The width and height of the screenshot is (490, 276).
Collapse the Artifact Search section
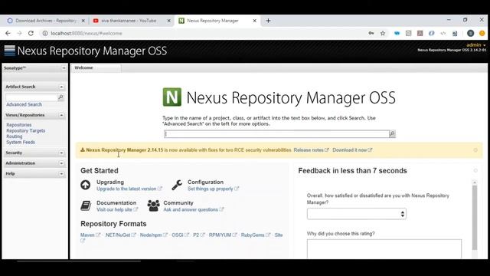[x=61, y=87]
